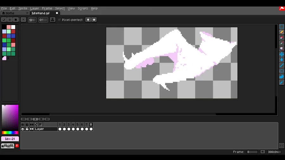Click the small dot brush size button

click(23, 20)
